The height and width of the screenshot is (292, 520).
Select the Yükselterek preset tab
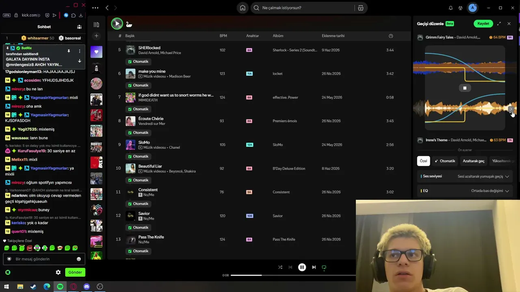[x=503, y=161]
